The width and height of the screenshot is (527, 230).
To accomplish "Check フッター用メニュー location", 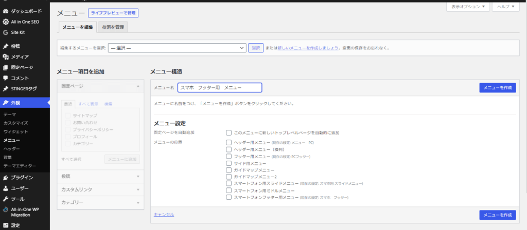I will [229, 156].
